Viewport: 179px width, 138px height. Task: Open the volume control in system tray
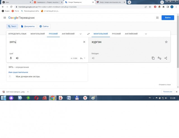coord(166,98)
